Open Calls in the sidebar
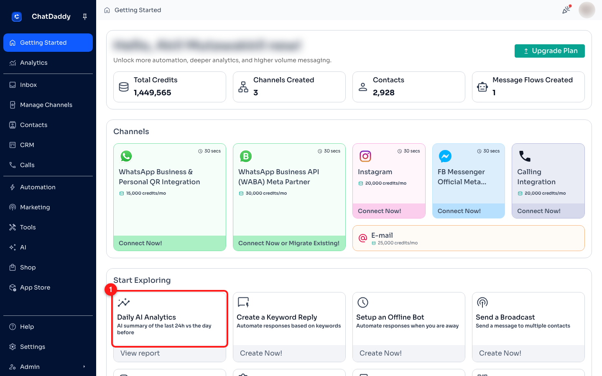The height and width of the screenshot is (376, 602). pyautogui.click(x=48, y=165)
